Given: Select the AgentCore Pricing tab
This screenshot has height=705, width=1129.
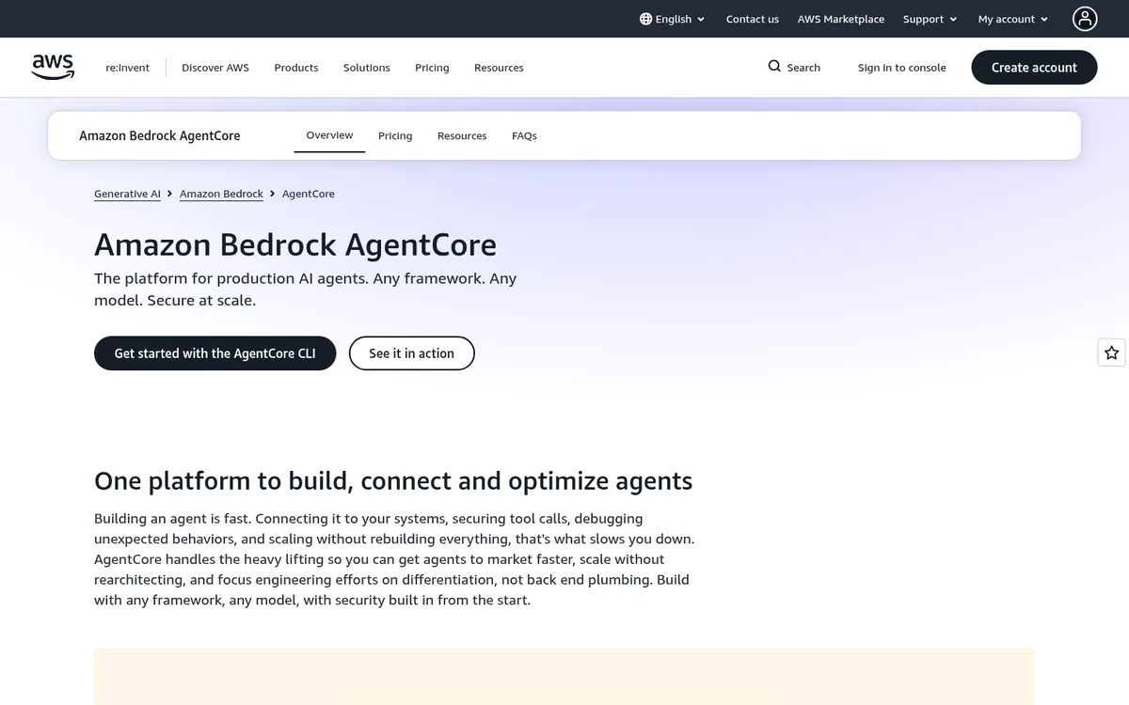Looking at the screenshot, I should pyautogui.click(x=395, y=136).
